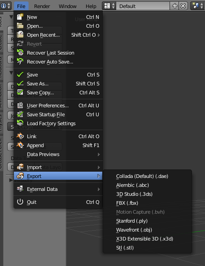Export as X3D Extensible 3D (.x3d)

pos(147,239)
